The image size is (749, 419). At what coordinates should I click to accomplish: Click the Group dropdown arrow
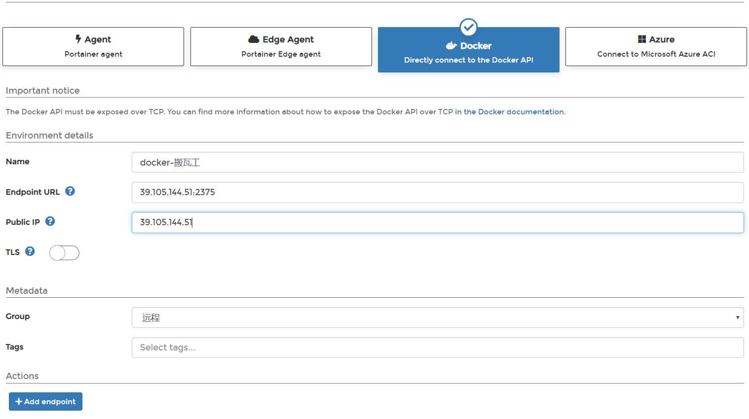click(738, 317)
